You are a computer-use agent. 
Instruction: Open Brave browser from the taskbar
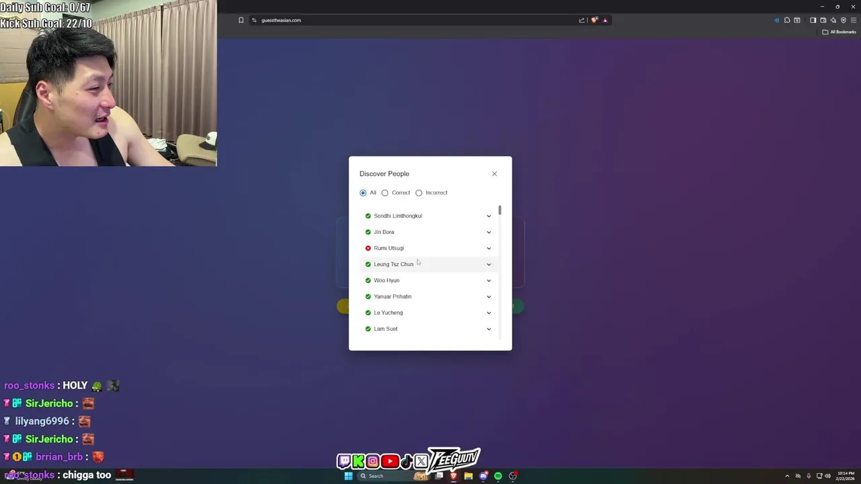tap(453, 476)
